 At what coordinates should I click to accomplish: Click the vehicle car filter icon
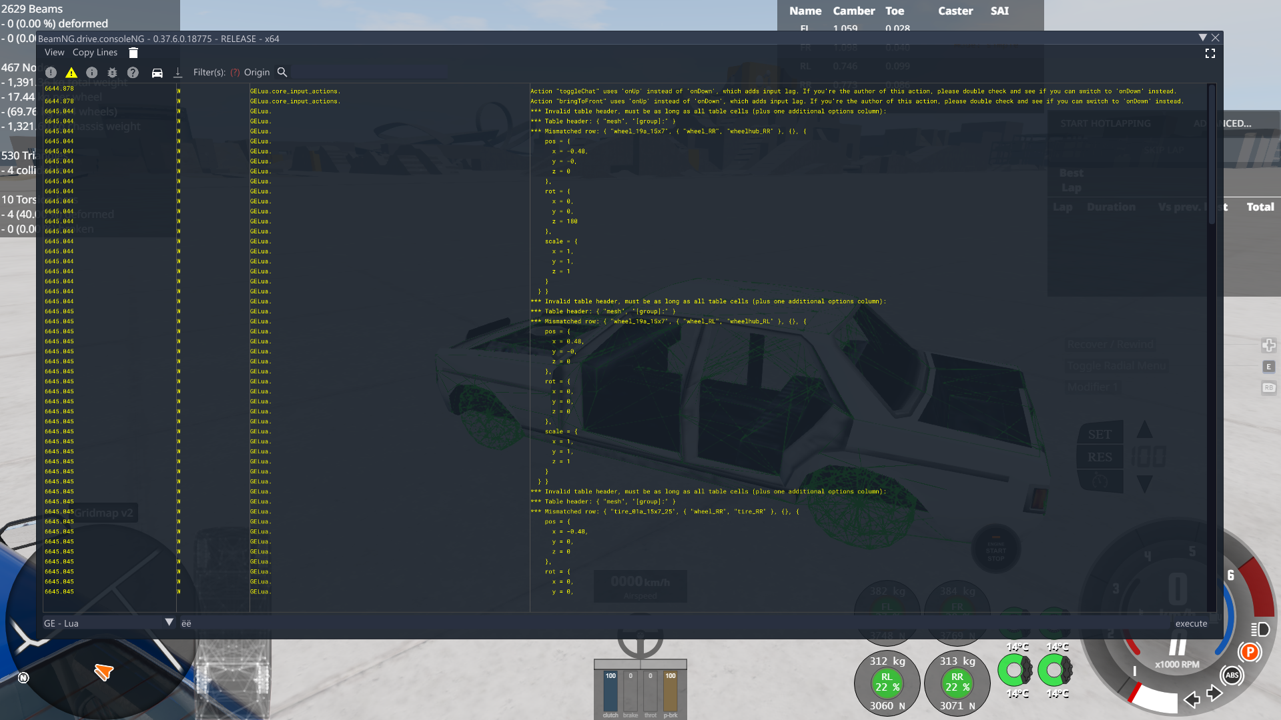tap(157, 73)
